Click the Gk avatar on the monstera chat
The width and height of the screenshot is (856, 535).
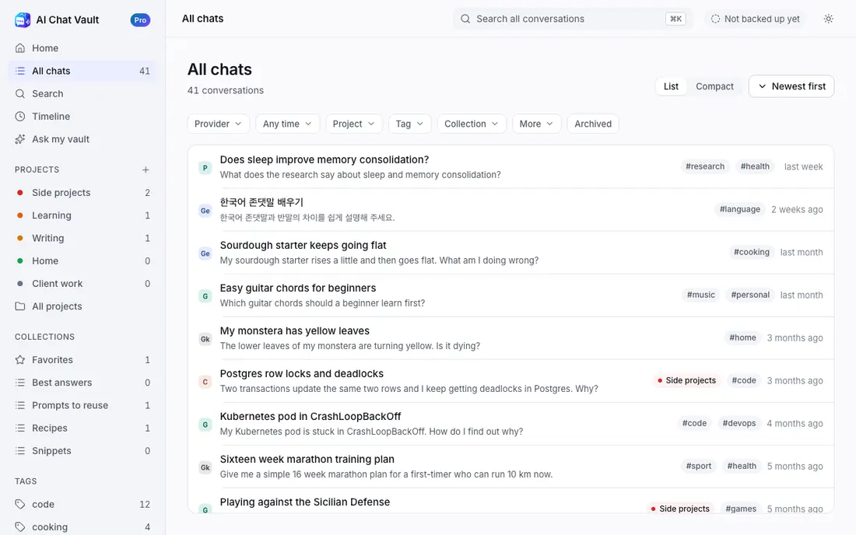pos(205,339)
